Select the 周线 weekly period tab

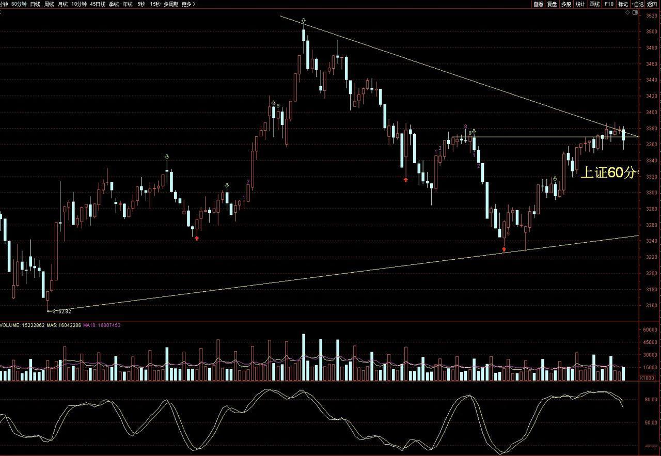(49, 4)
